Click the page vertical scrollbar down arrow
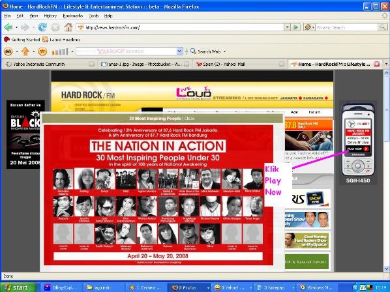This screenshot has height=292, width=390. 386,269
